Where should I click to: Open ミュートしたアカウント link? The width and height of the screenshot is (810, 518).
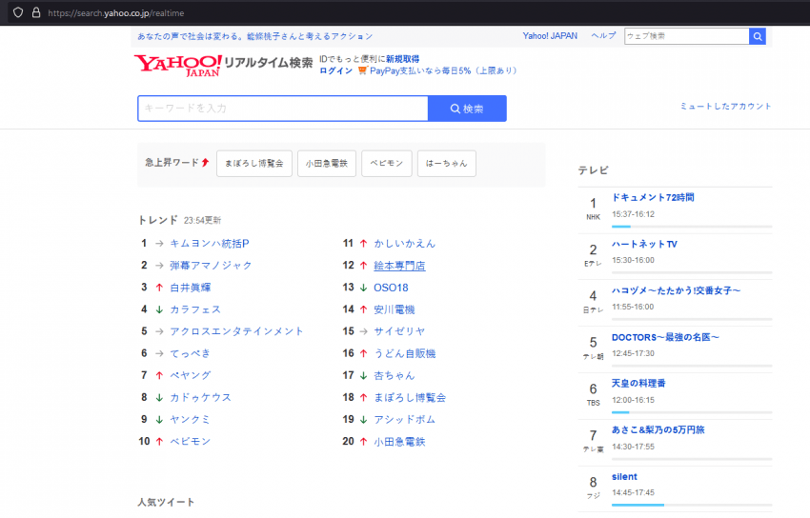coord(725,107)
